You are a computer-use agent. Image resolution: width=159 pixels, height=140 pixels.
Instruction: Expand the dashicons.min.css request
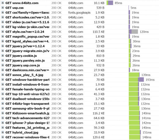tap(3, 70)
